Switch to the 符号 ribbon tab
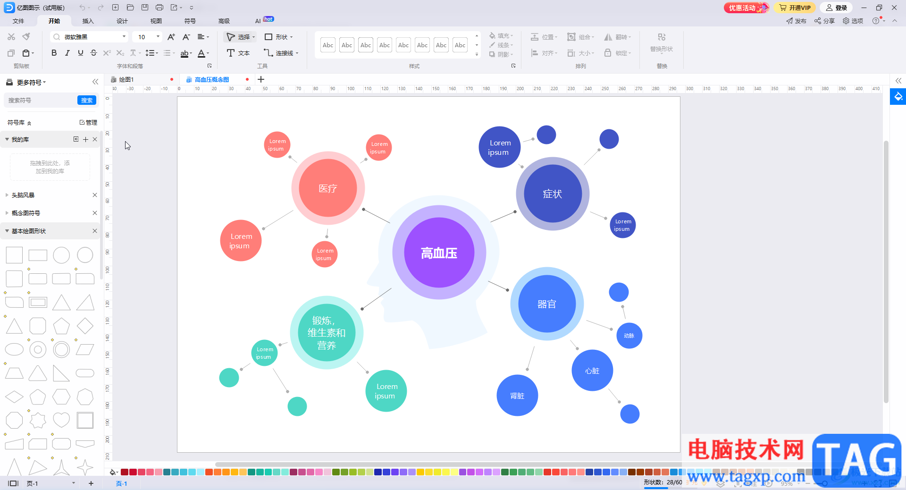This screenshot has width=906, height=490. coord(190,21)
